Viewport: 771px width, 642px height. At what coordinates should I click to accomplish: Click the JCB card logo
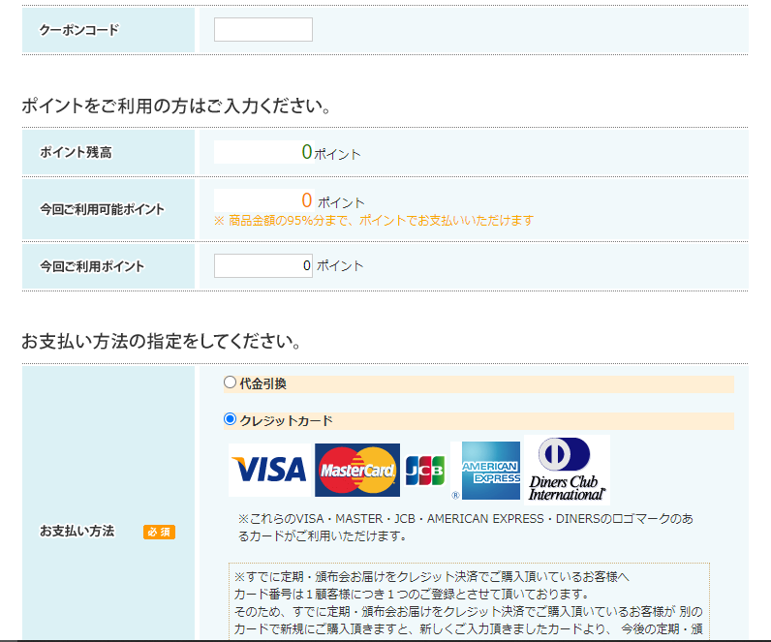point(425,471)
